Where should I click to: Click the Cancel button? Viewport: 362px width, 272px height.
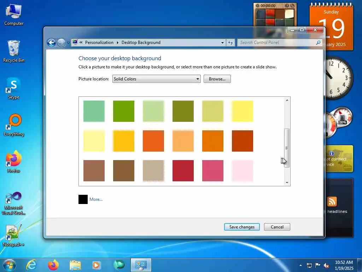(277, 227)
